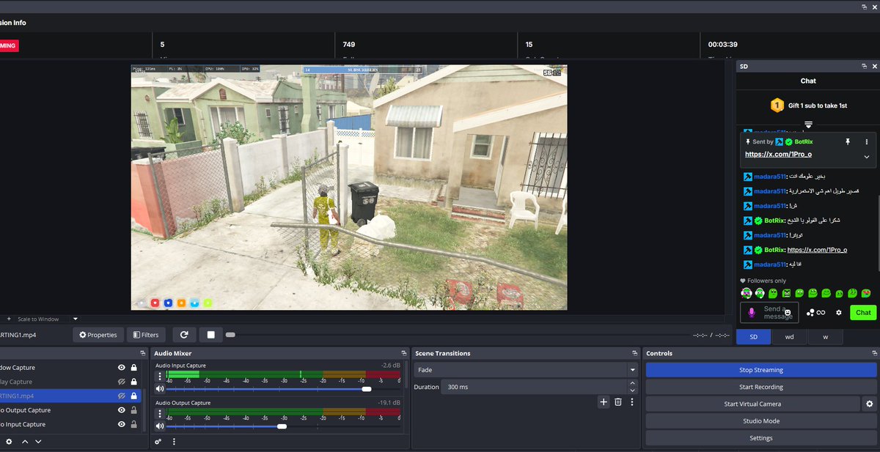Open source properties gear in Sources toolbar
The width and height of the screenshot is (880, 452).
[x=9, y=442]
